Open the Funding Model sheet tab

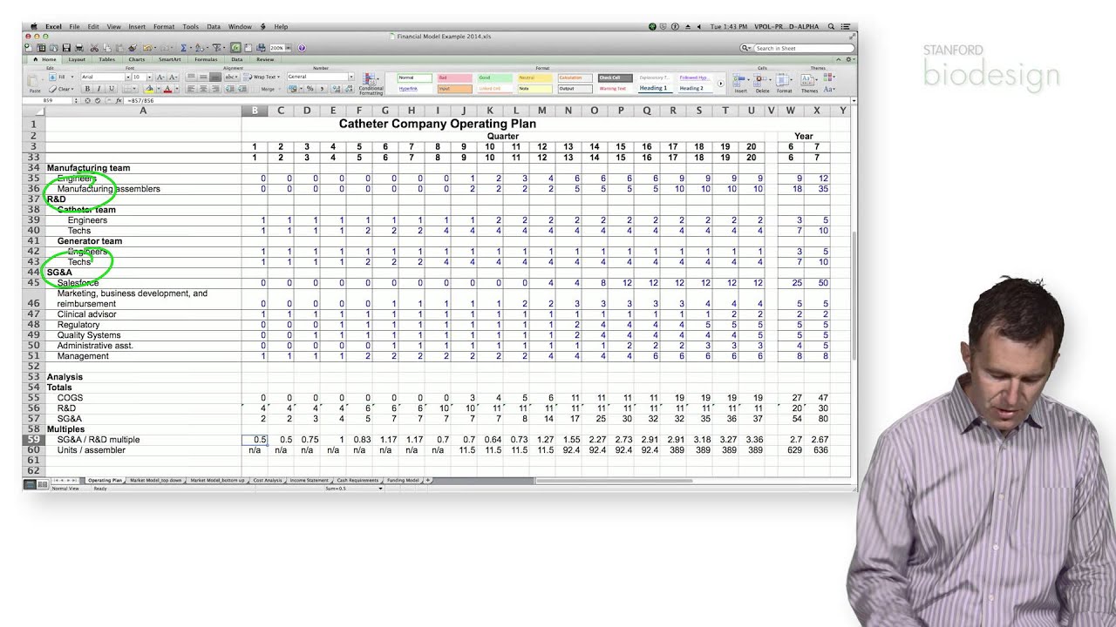click(x=403, y=480)
